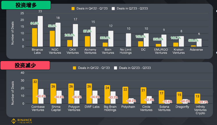Screen dimensions: 217x125
Task: Click the Binance Research logo icon
Action: [x=14, y=121]
